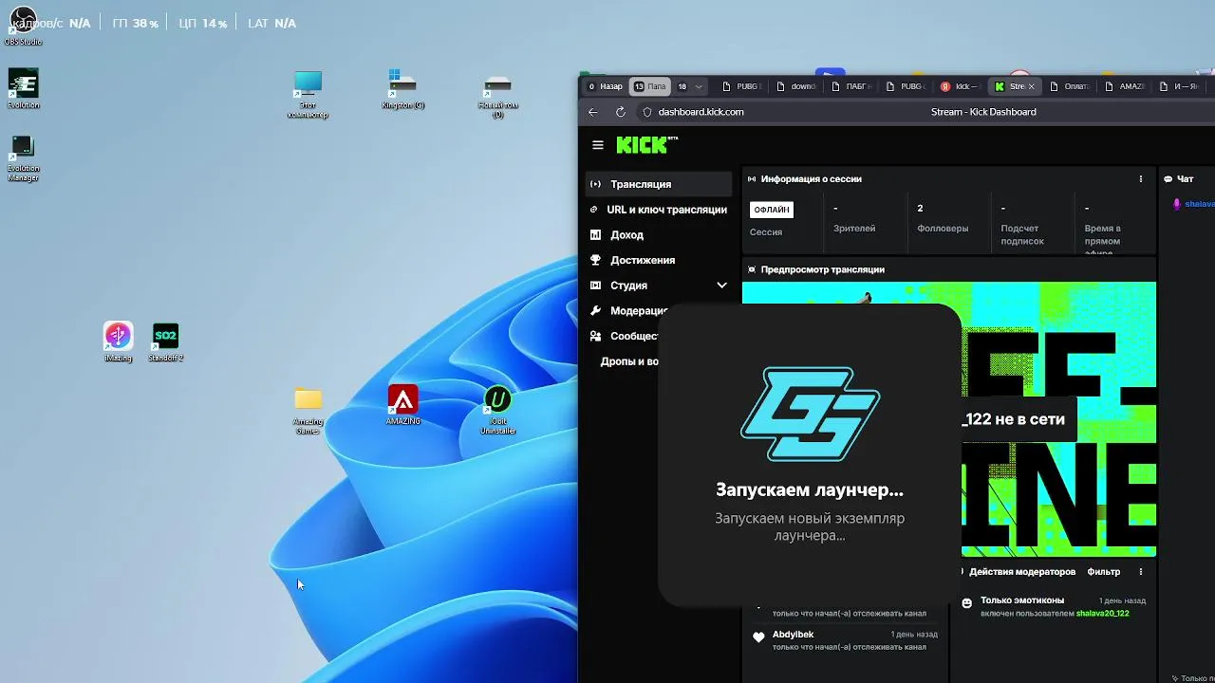Click the ОФЛАЙН session status badge

point(771,210)
